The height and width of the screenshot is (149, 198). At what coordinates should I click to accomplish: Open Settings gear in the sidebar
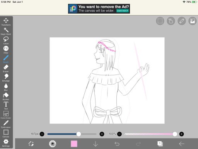[x=6, y=143]
